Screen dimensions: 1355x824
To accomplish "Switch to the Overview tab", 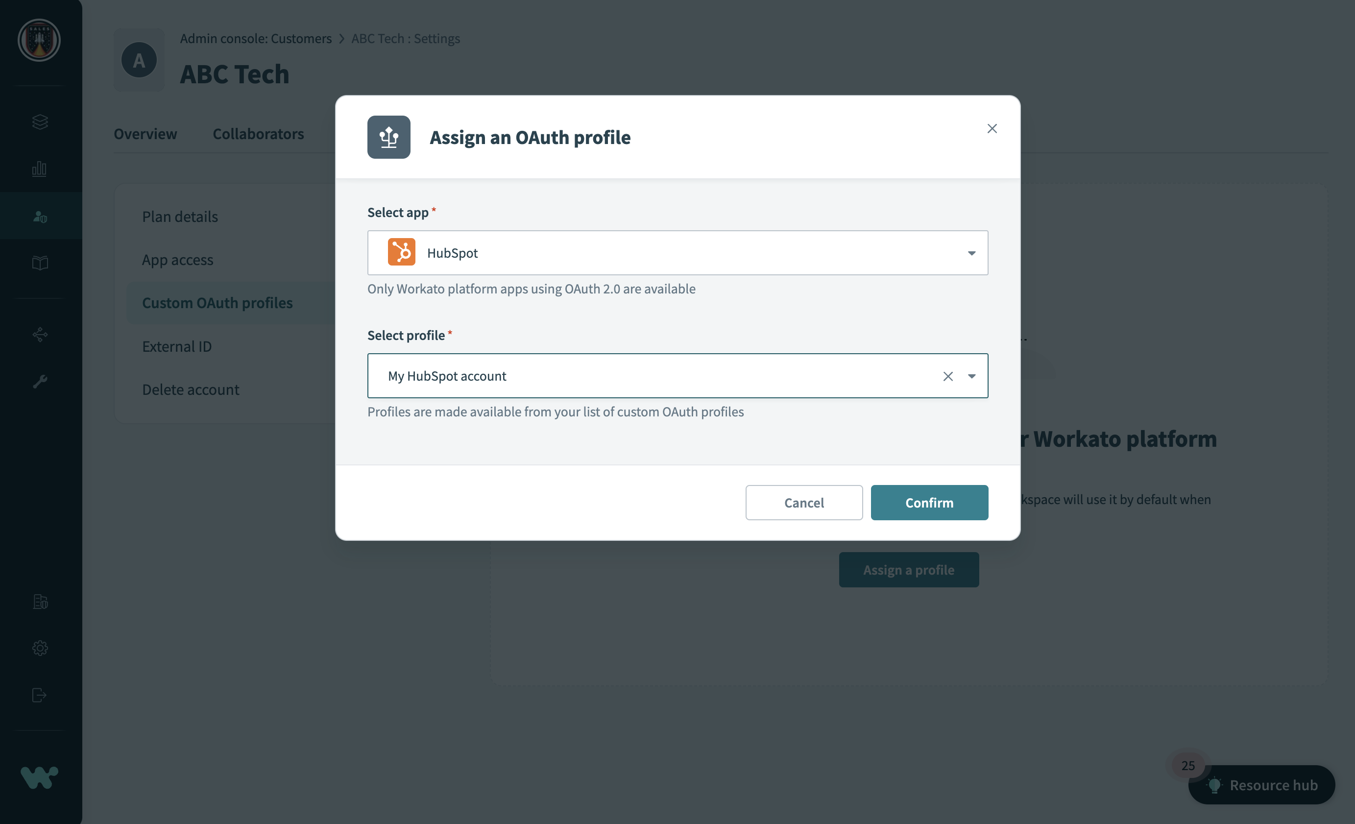I will coord(145,134).
